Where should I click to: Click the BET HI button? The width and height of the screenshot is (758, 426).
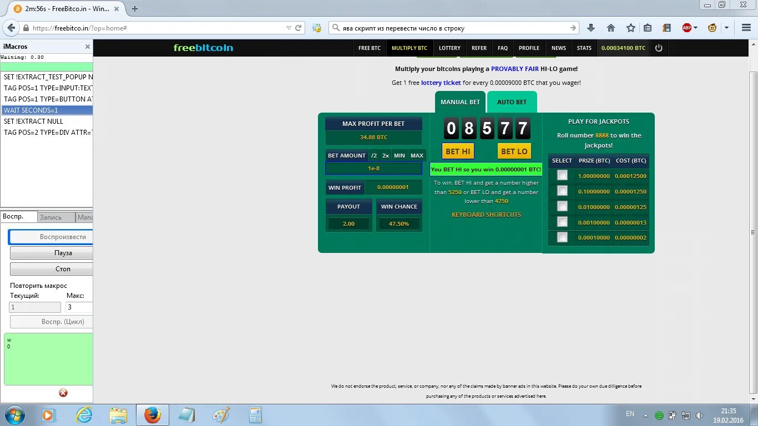point(458,151)
